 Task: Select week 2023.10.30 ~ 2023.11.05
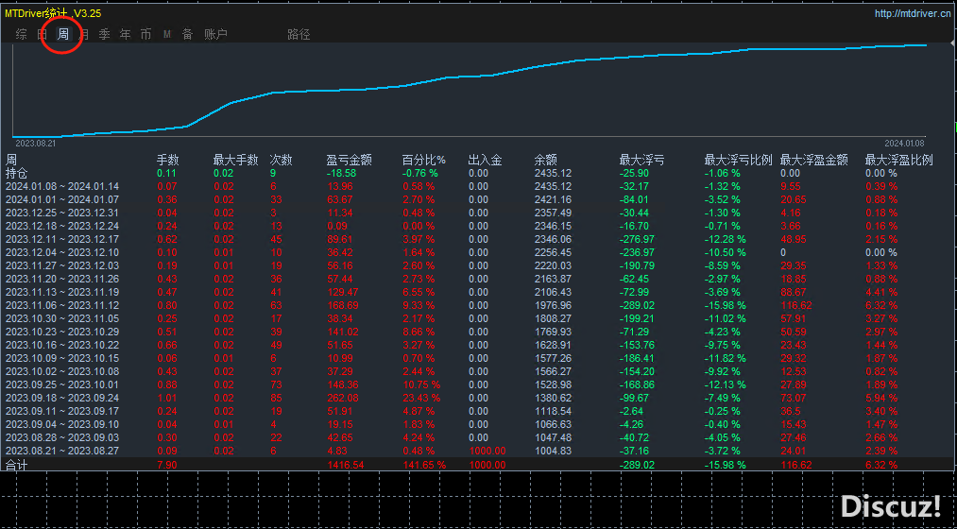62,318
